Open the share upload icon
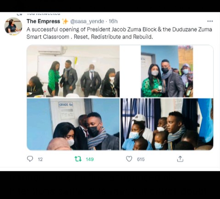 (180, 159)
